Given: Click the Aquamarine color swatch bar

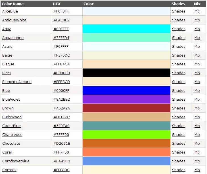Looking at the screenshot, I should pos(126,38).
